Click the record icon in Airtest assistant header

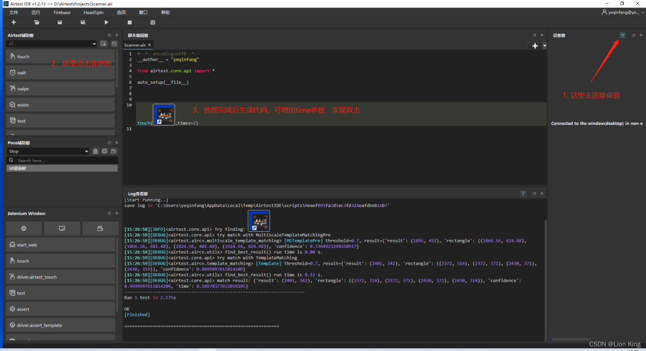tap(114, 44)
